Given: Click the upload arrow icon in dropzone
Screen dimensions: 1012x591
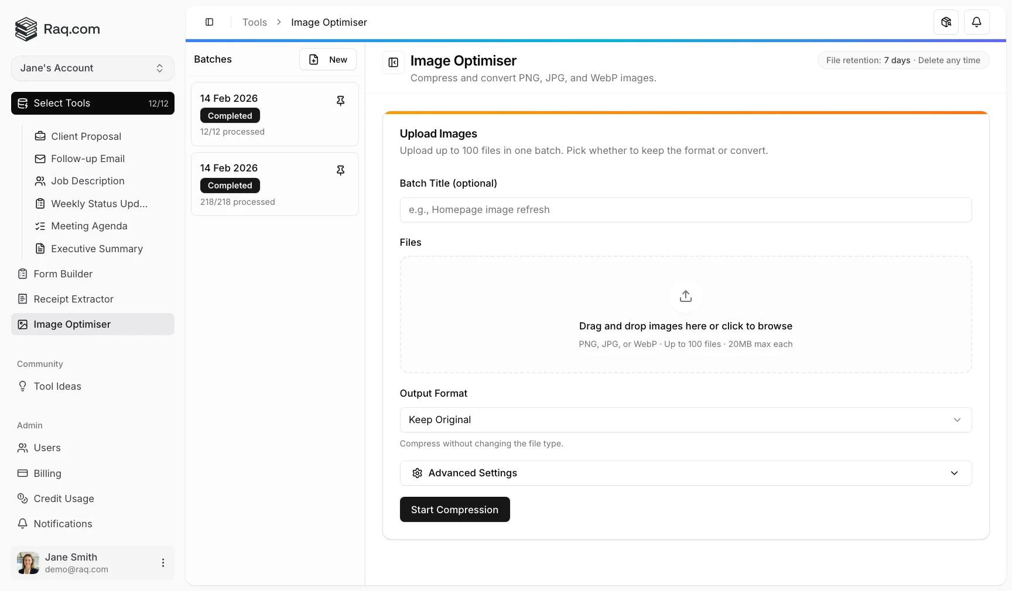Looking at the screenshot, I should (x=685, y=296).
